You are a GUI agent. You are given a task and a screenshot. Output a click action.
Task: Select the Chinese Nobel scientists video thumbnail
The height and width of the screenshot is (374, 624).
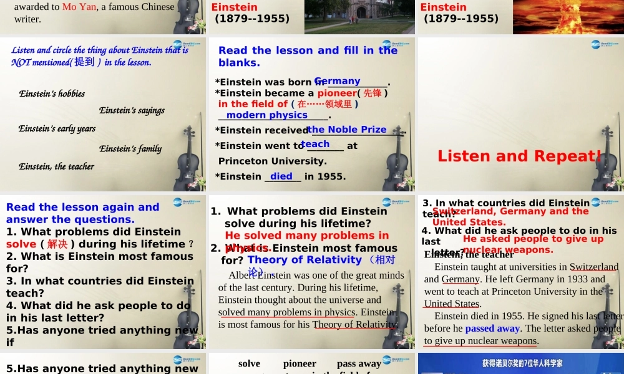click(521, 363)
